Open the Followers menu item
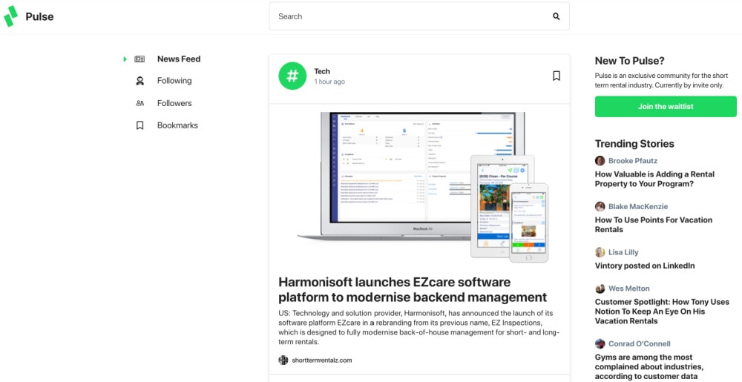This screenshot has height=382, width=742. [174, 103]
